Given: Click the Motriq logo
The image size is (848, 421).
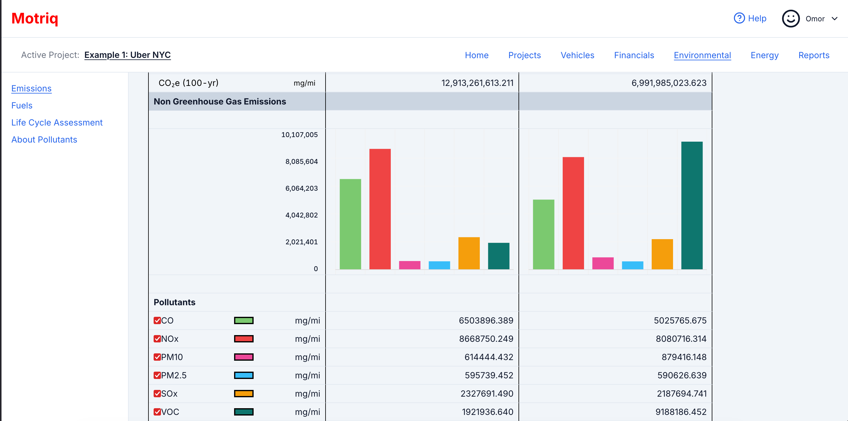Looking at the screenshot, I should point(35,18).
